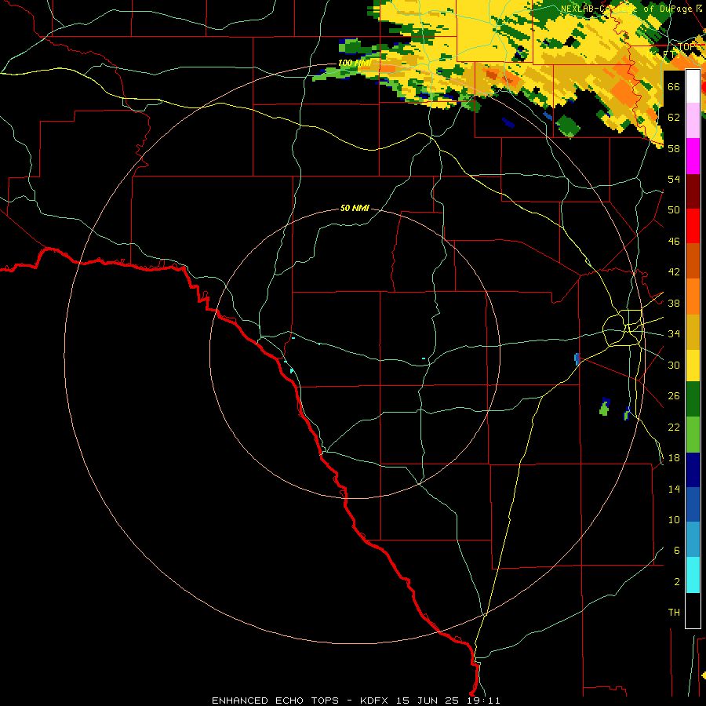The image size is (706, 706).
Task: Click the legend label "42"
Action: pos(674,272)
